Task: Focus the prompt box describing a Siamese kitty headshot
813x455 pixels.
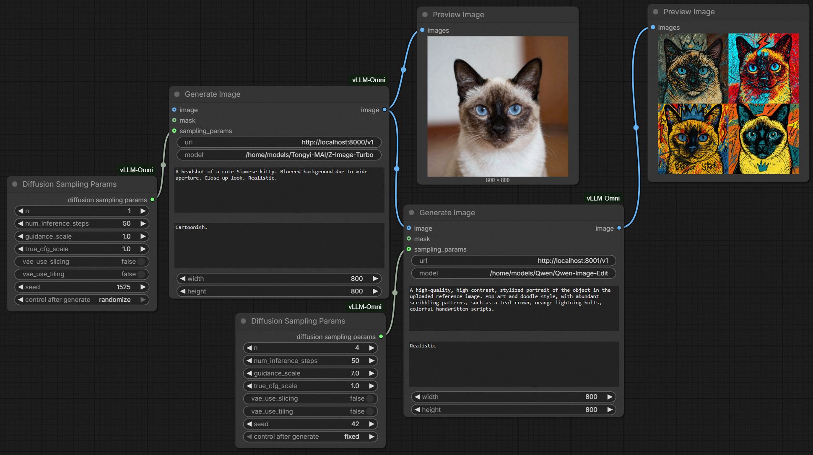Action: point(279,190)
